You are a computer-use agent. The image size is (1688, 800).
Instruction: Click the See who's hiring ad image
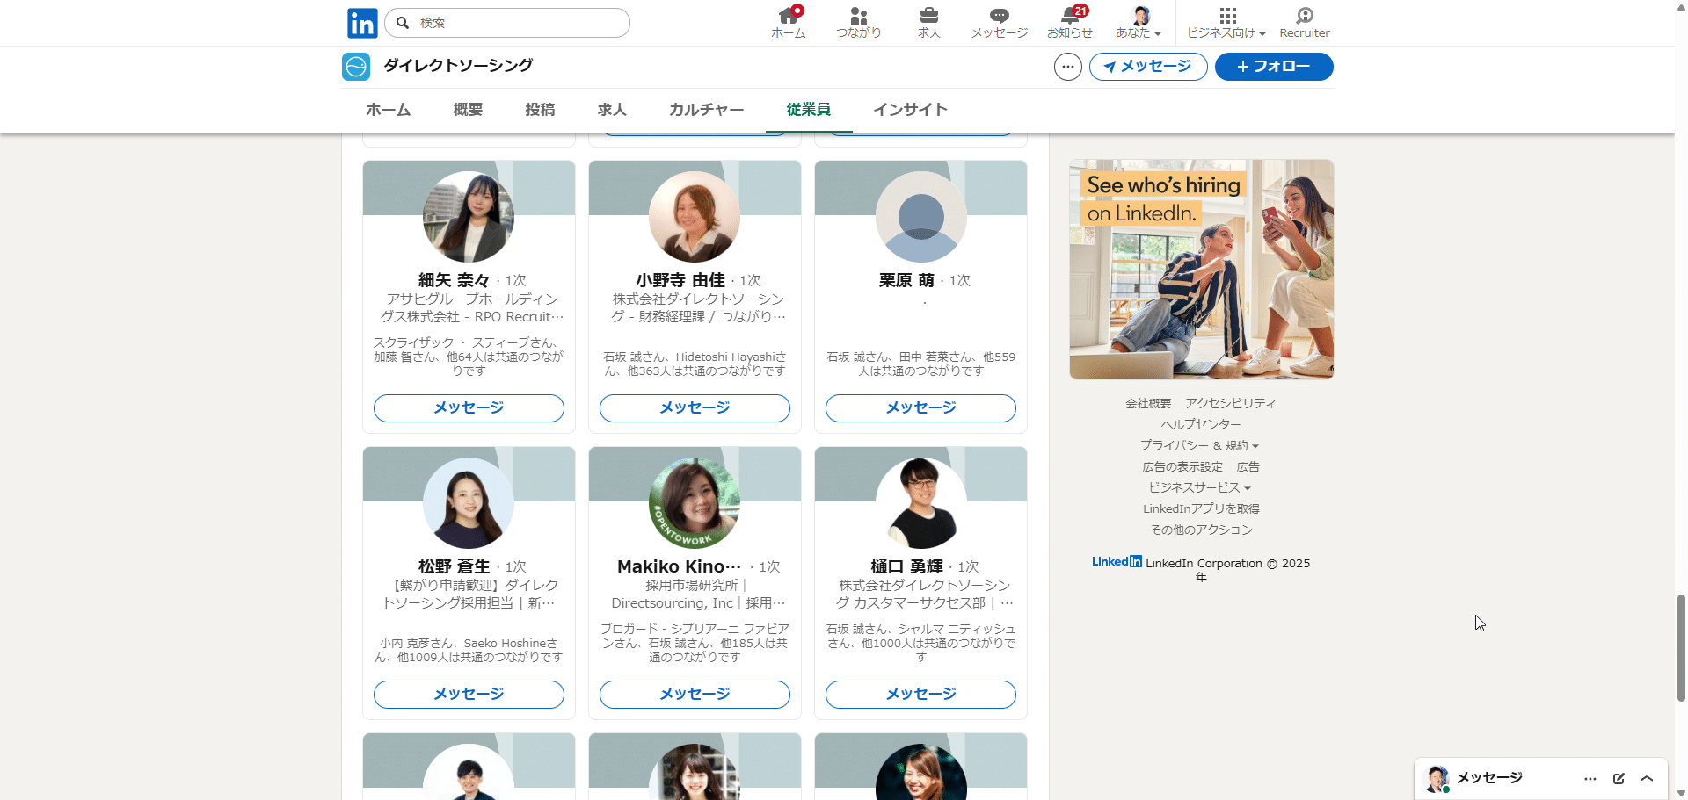click(1202, 270)
